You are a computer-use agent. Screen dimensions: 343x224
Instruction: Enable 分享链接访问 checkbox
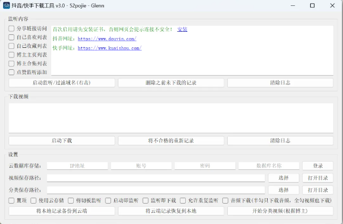coord(11,28)
